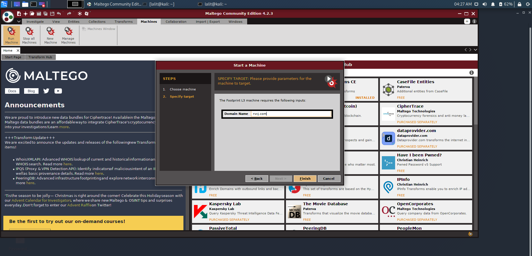The width and height of the screenshot is (532, 256).
Task: Click the notification bell in system tray
Action: click(x=493, y=4)
